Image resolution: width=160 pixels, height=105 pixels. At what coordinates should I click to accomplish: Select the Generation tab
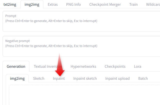16,66
